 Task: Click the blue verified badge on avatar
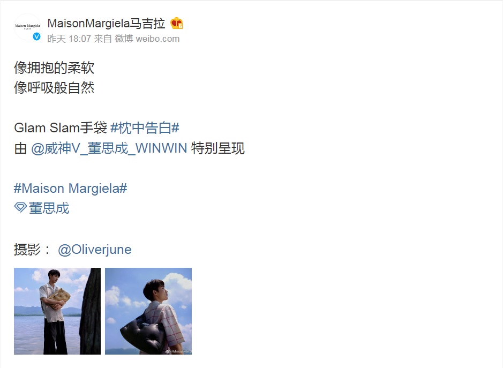click(37, 36)
